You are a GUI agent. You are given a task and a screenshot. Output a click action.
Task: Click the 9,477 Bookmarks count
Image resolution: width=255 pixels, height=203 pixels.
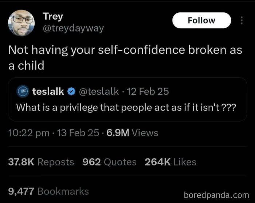48,191
